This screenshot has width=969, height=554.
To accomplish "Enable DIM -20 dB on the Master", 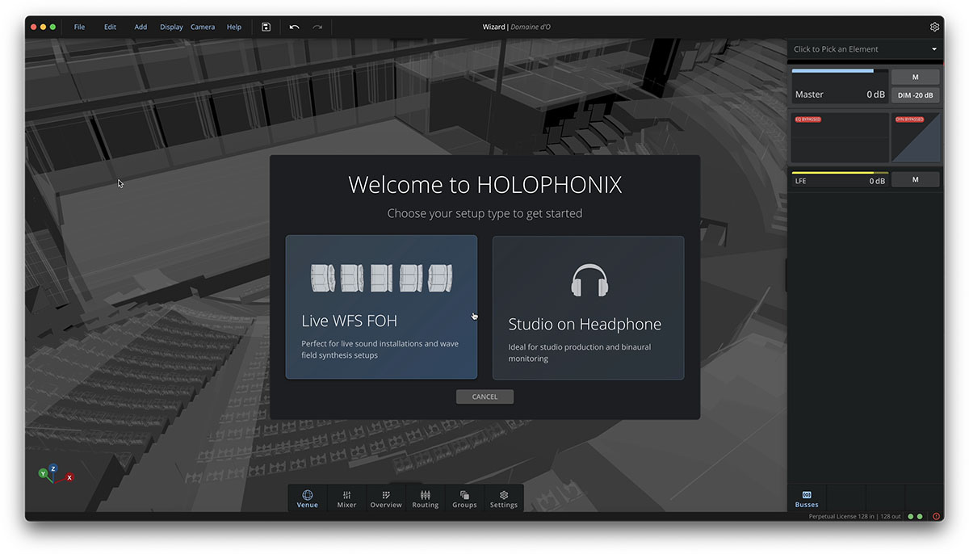I will pos(915,94).
